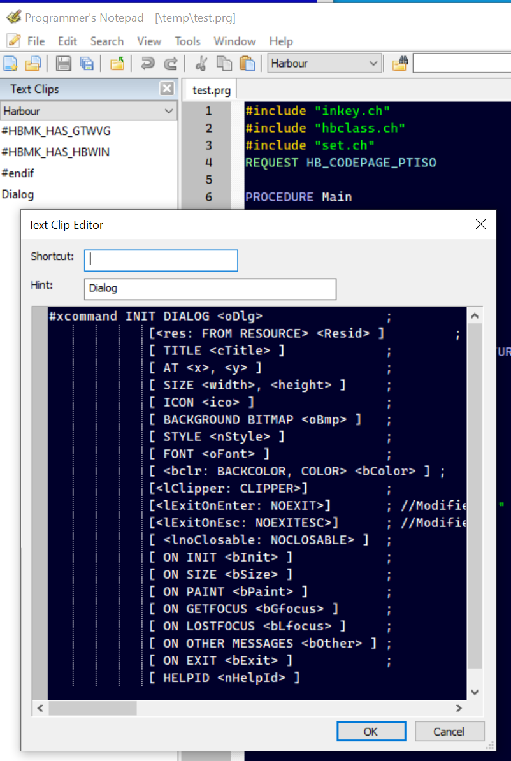
Task: Open the File menu
Action: [36, 41]
